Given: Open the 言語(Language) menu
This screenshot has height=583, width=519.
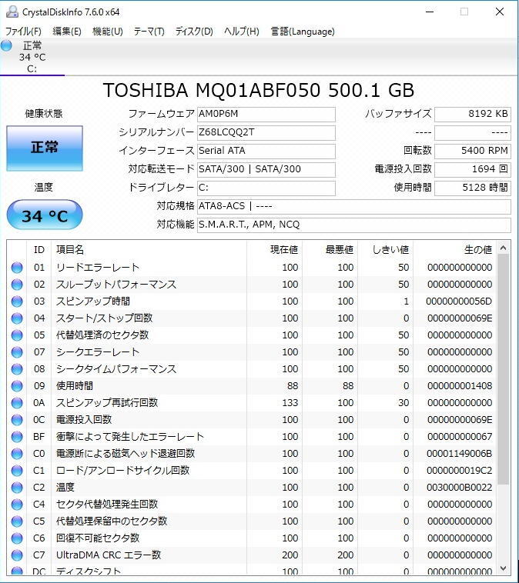Looking at the screenshot, I should click(303, 32).
